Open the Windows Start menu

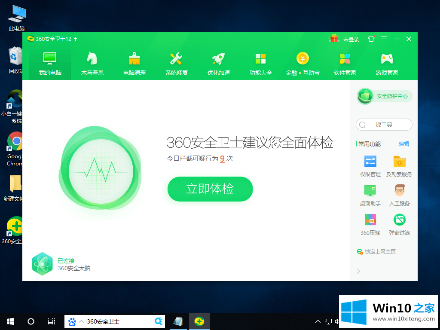point(10,321)
